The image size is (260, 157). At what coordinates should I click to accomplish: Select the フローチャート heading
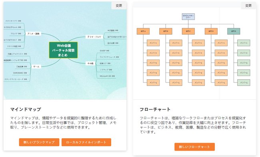tap(155, 109)
